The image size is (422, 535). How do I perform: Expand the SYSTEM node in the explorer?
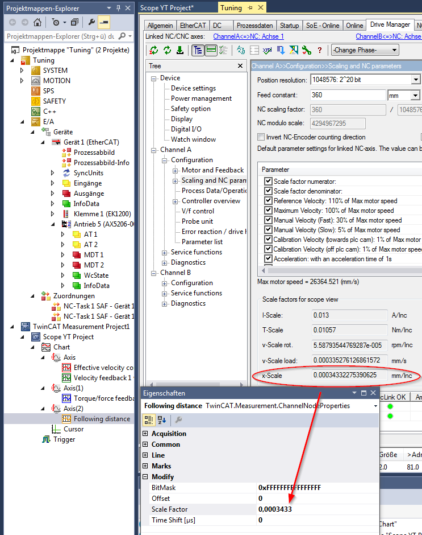[22, 70]
